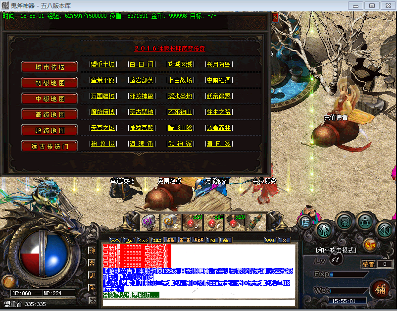
Task: Click the last yellow chat toolbar icon
Action: pos(226,240)
